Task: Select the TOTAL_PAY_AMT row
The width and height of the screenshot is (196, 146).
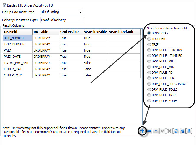Action: click(17, 63)
